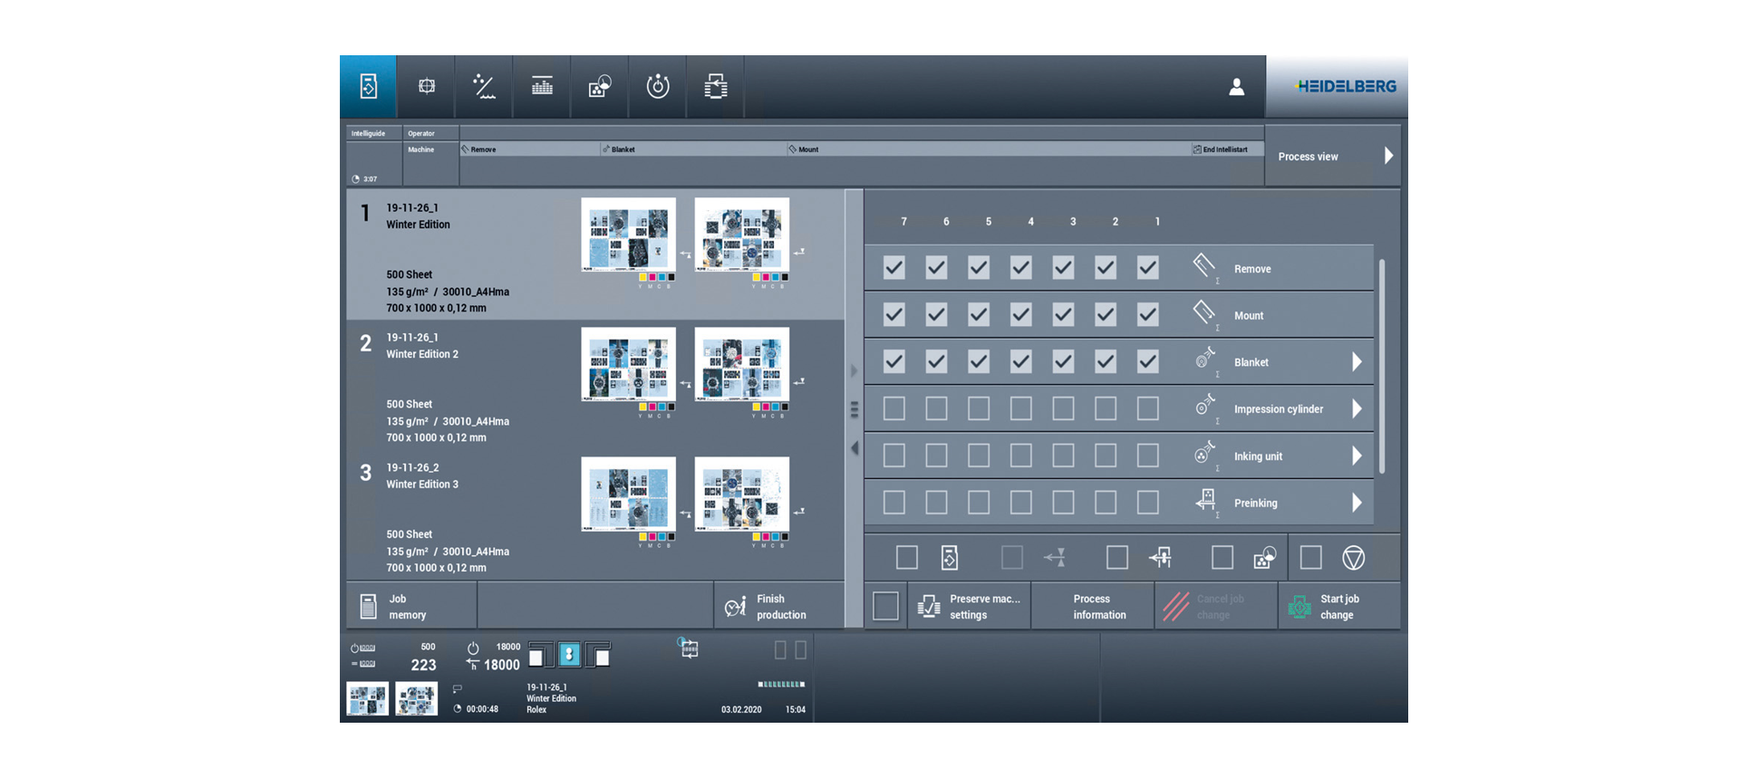Open the job change icon in top toolbar
Image resolution: width=1739 pixels, height=768 pixels.
pyautogui.click(x=368, y=87)
